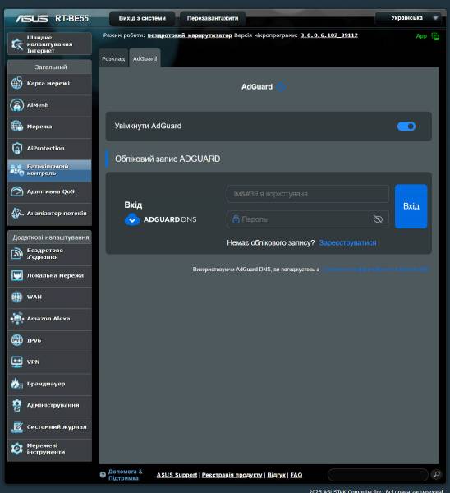Open Quick Internet Setup icon
450x493 pixels.
tap(17, 44)
